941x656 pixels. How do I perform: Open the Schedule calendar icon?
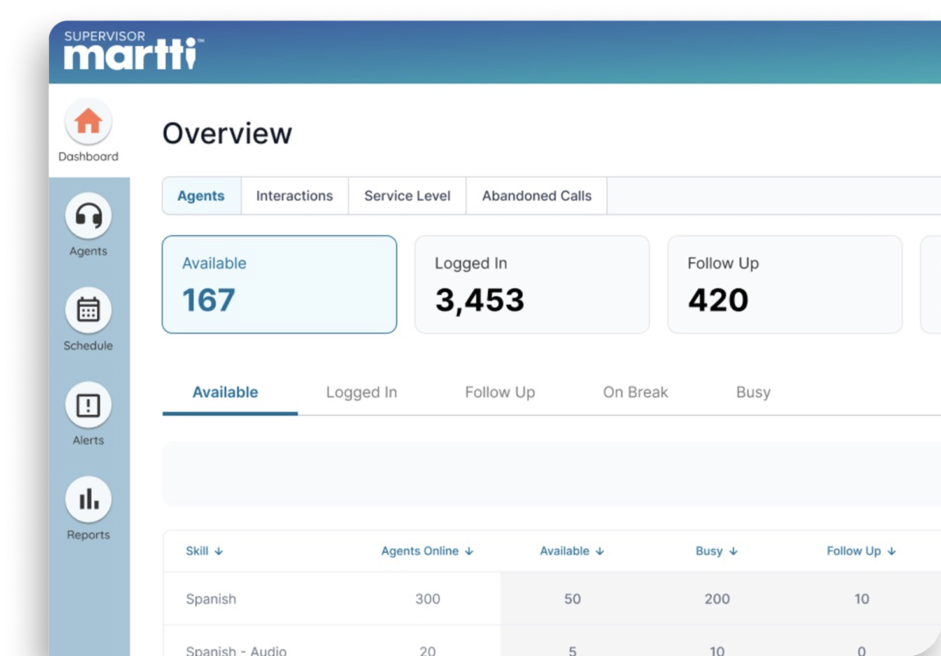(x=88, y=311)
